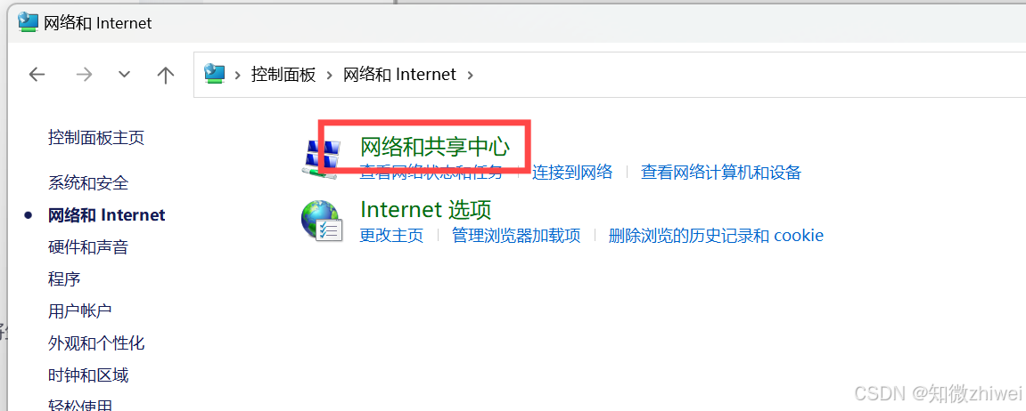Expand the chevron after 网络和 Internet breadcrumb
1026x411 pixels.
[x=470, y=75]
